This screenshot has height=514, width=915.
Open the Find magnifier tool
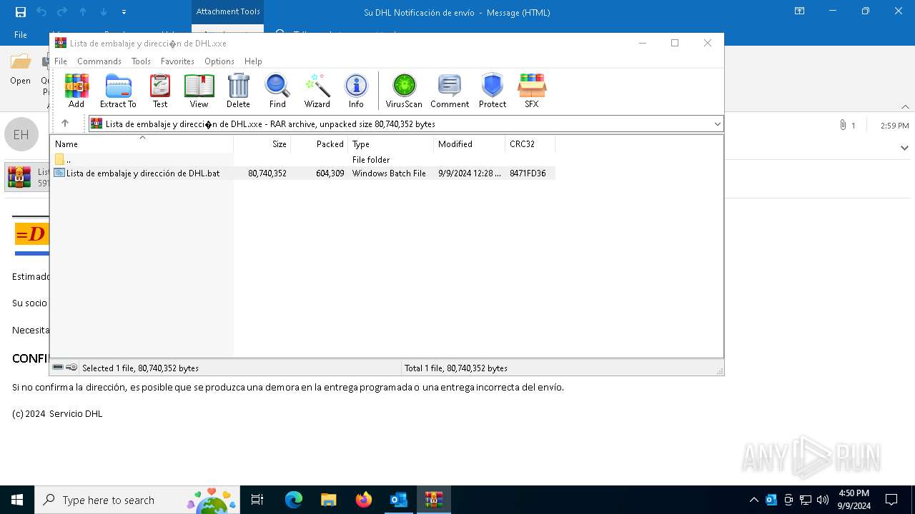pyautogui.click(x=277, y=91)
